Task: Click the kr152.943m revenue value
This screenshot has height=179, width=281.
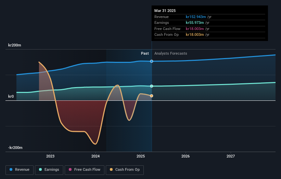Action: (x=196, y=17)
